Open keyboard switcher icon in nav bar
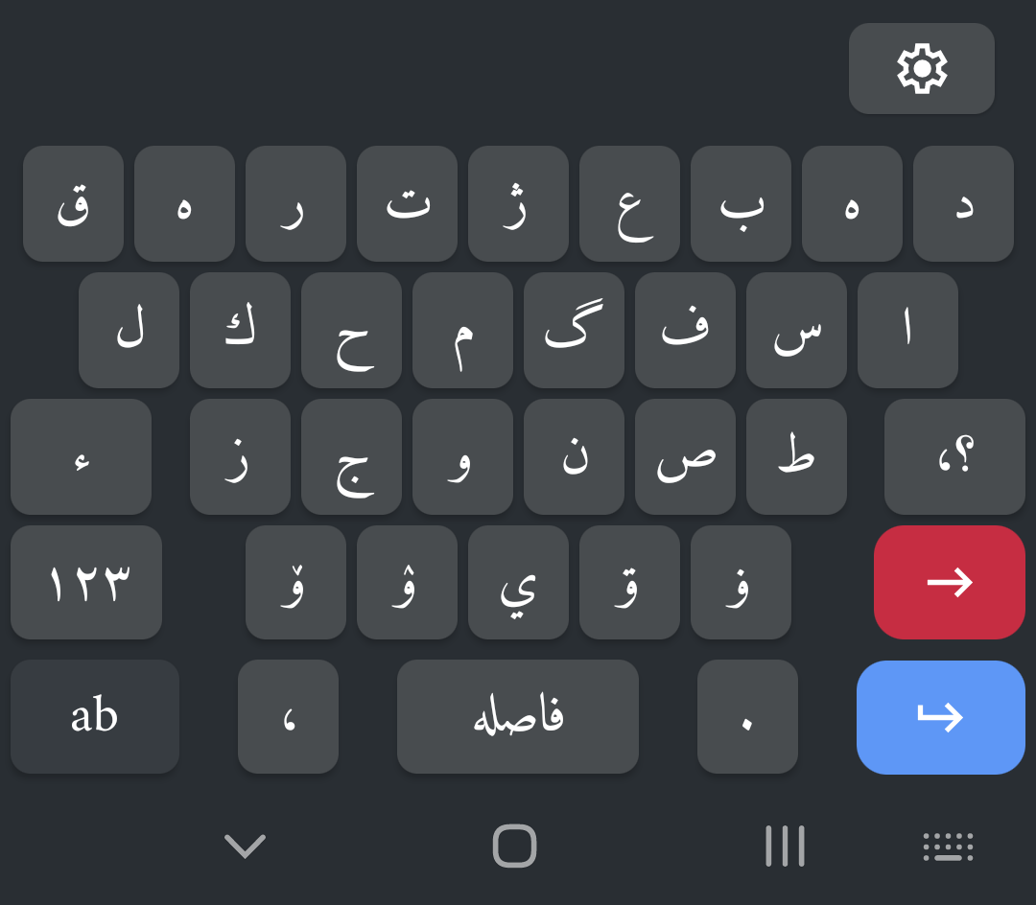Screen dimensions: 1036x905 tap(948, 847)
